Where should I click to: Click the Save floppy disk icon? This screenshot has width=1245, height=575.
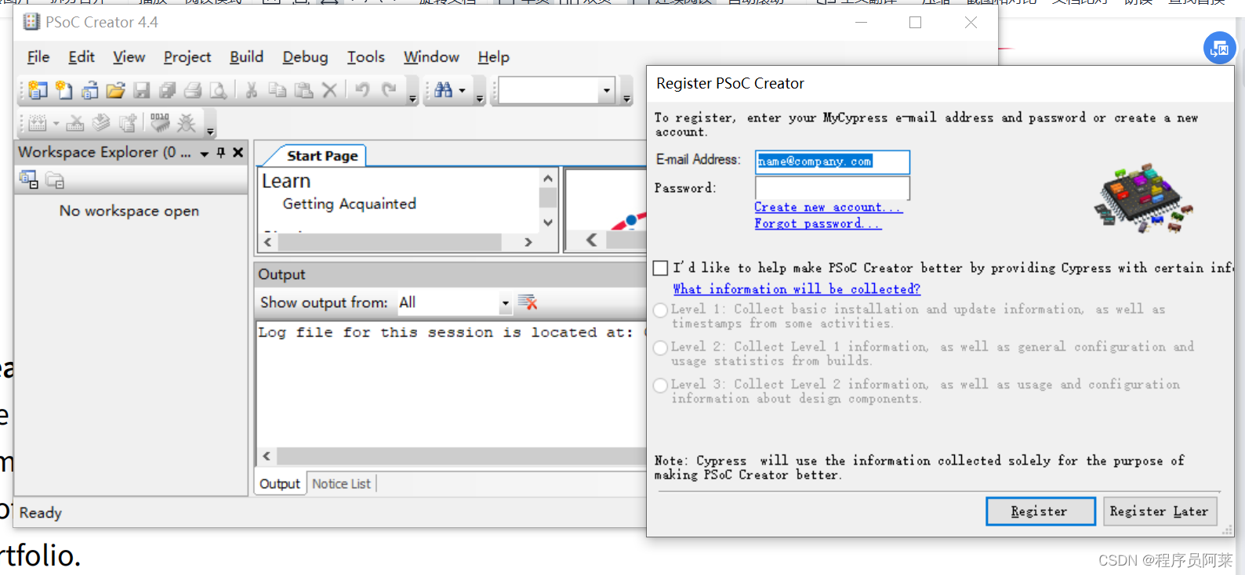141,91
